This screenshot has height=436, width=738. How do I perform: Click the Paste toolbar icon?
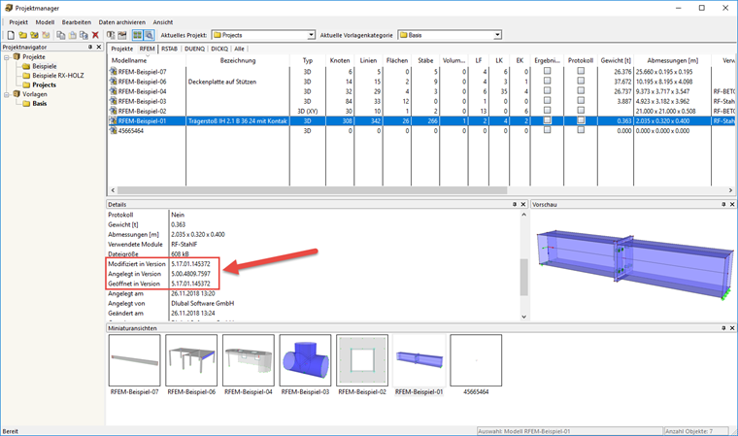tap(73, 35)
